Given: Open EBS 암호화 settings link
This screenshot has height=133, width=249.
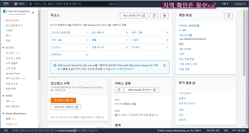Looking at the screenshot, I should click(x=185, y=49).
